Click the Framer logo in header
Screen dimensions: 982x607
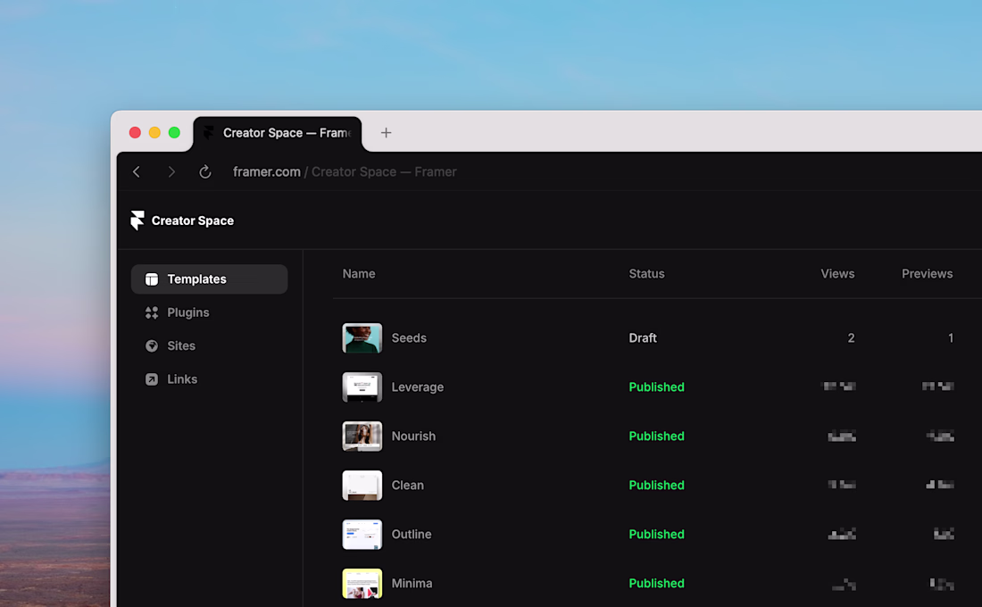pyautogui.click(x=137, y=220)
